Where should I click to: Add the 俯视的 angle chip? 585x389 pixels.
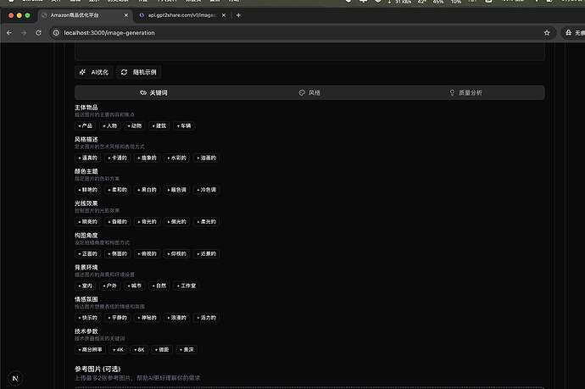(x=147, y=253)
